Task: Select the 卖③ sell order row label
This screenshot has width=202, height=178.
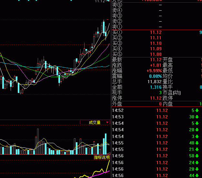Action: click(x=117, y=16)
